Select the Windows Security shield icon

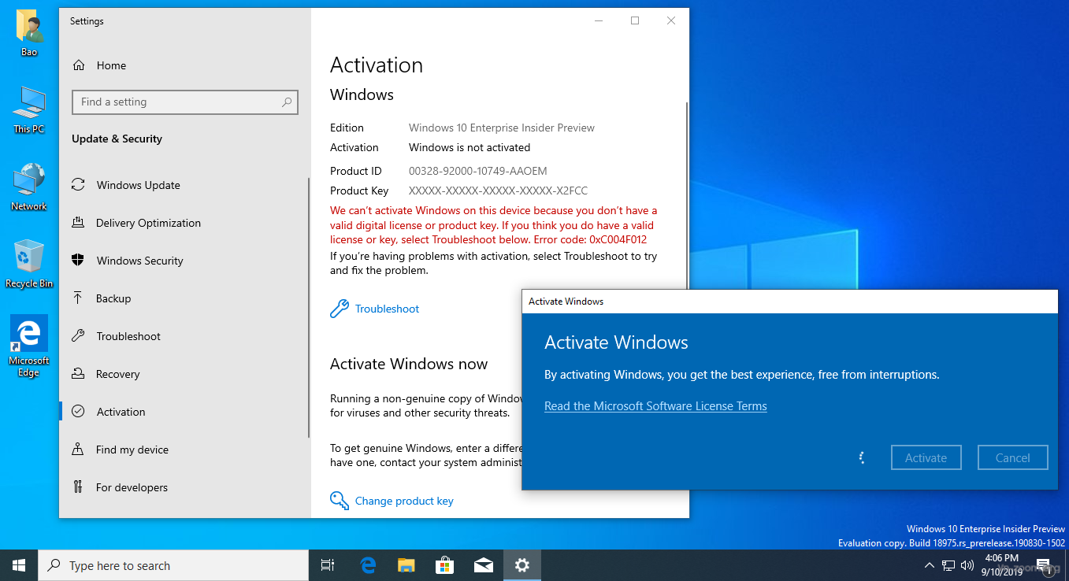pos(78,261)
